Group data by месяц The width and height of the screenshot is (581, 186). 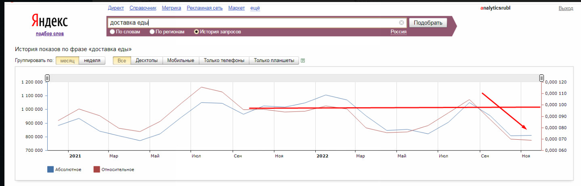67,60
